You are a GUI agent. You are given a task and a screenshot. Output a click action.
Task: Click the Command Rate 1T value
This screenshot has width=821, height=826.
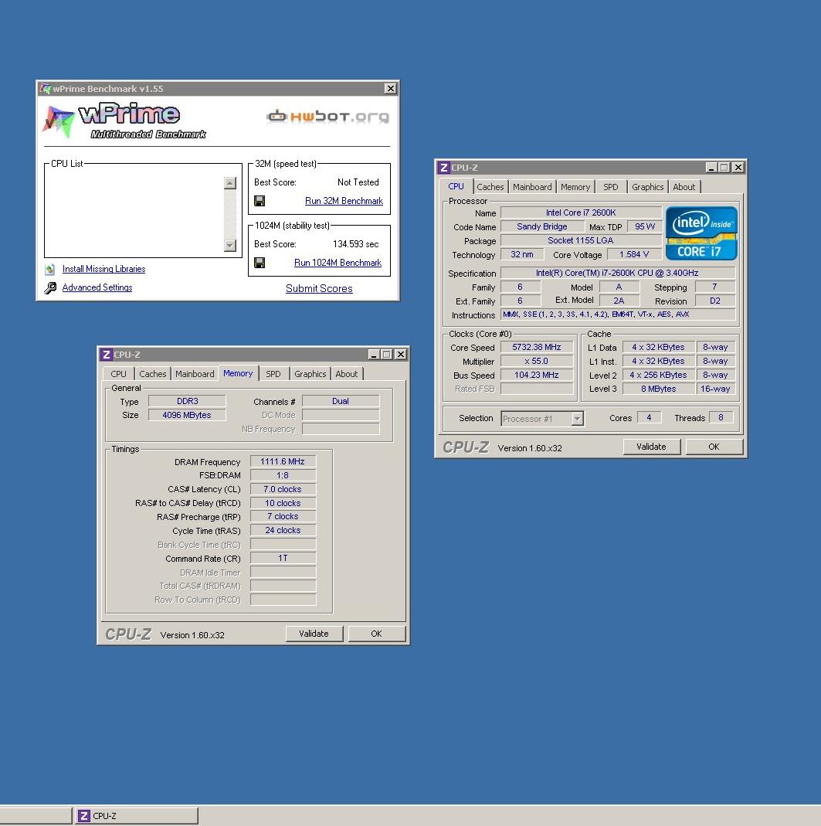tap(283, 558)
